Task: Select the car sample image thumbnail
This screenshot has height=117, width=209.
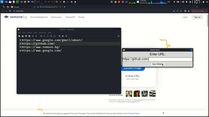Action: click(145, 94)
